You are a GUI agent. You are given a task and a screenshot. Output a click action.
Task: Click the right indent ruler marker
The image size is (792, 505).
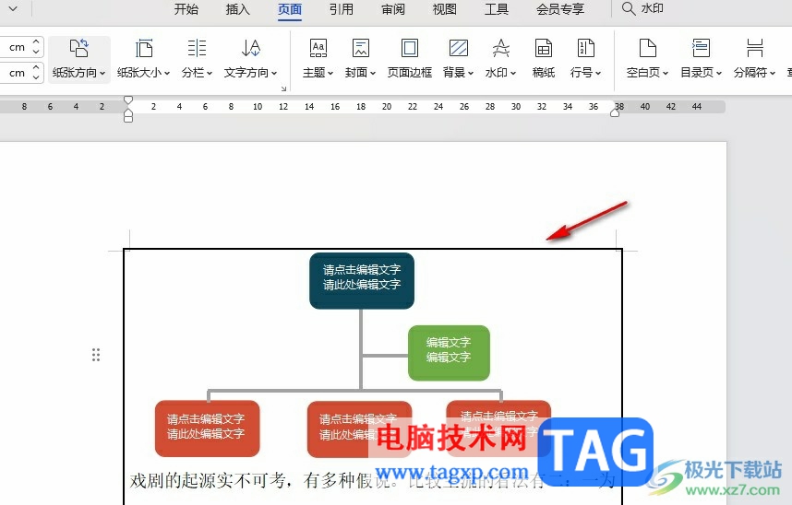pos(615,113)
